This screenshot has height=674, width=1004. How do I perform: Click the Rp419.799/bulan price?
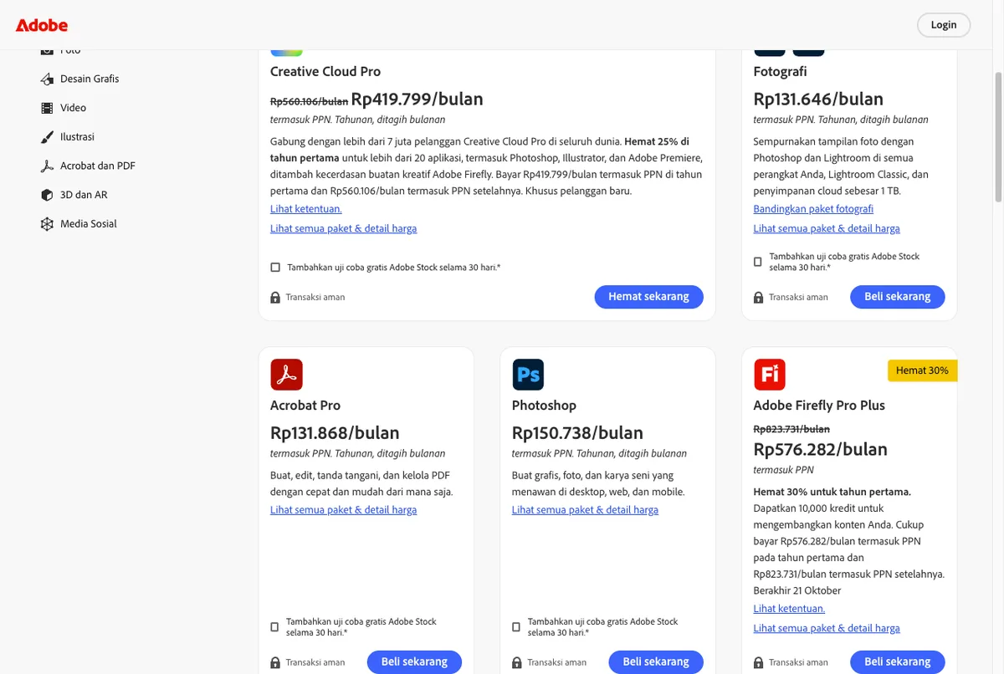click(x=417, y=100)
